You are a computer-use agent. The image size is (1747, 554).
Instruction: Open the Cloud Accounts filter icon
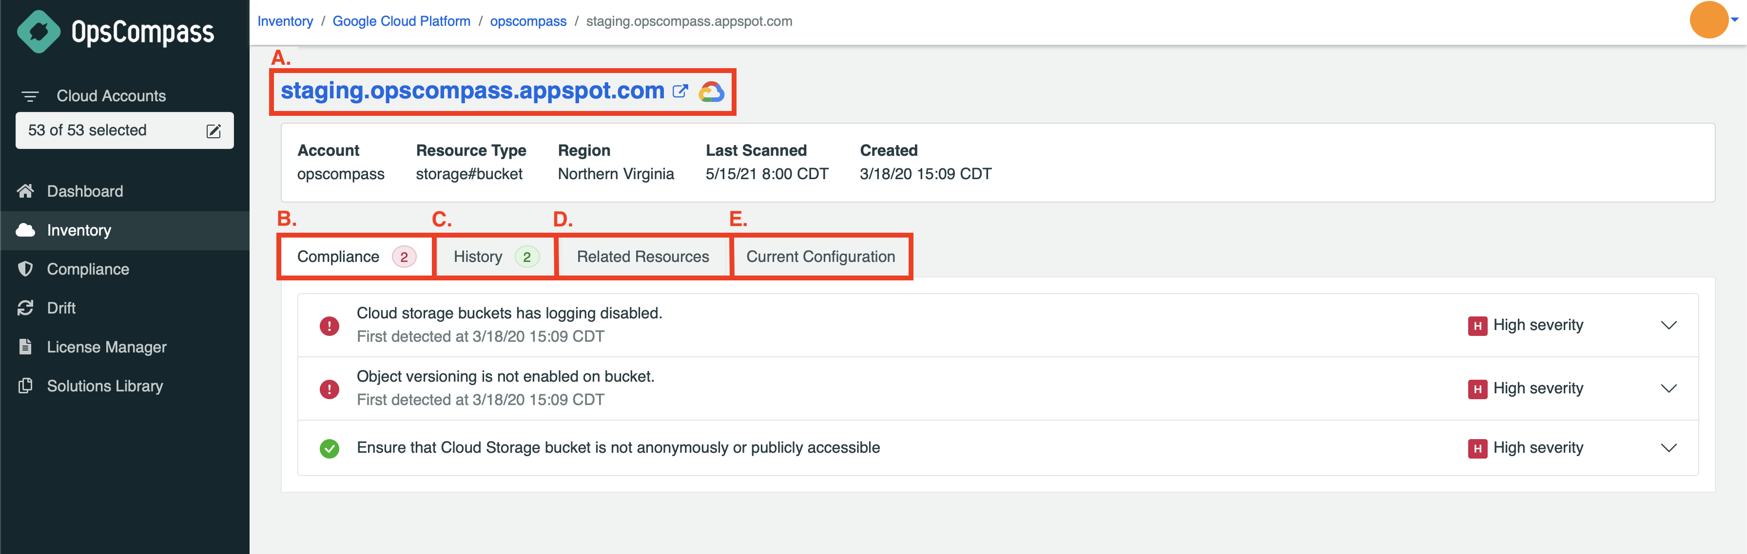(x=30, y=96)
